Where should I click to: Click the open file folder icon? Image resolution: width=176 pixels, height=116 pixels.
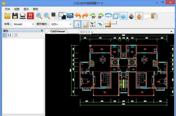[7, 16]
